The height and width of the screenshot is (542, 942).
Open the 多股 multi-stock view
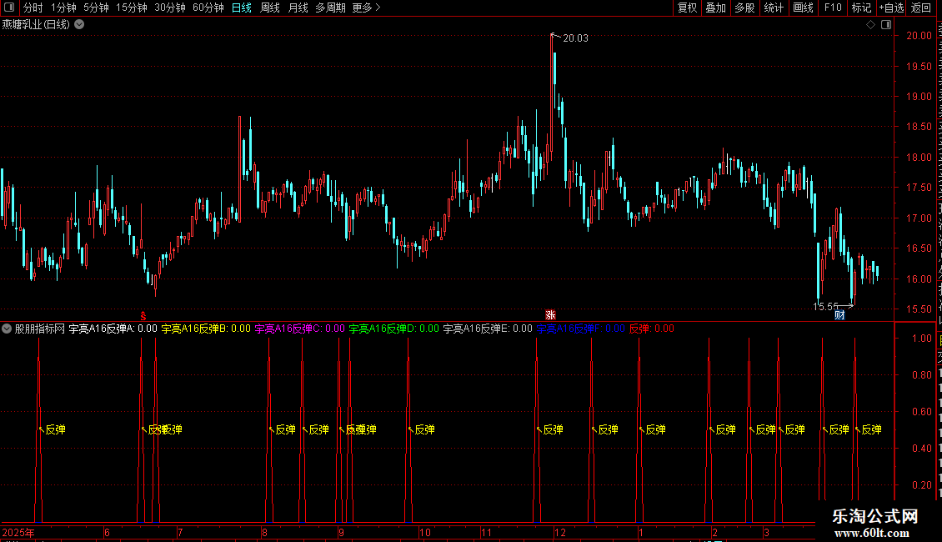(744, 8)
